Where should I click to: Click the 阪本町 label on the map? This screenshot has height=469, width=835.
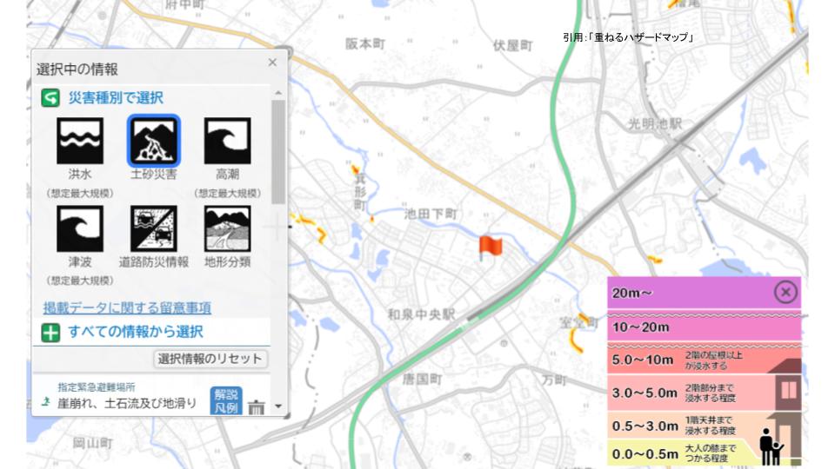365,44
